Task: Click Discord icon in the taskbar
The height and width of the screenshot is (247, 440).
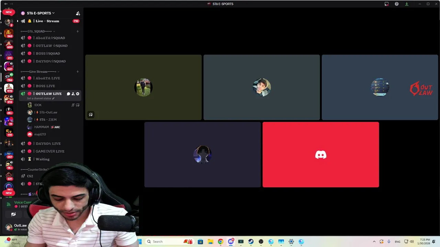Action: coord(231,242)
